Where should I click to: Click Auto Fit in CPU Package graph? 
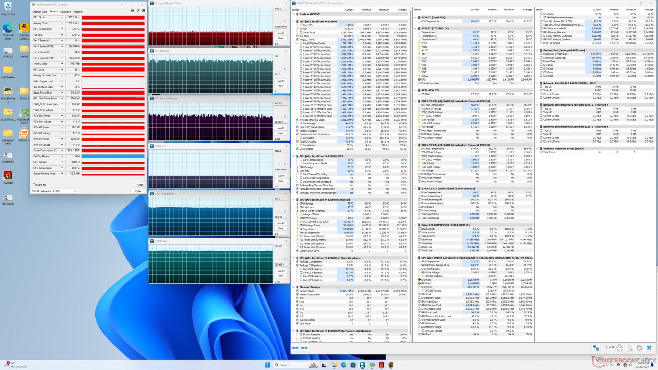(x=281, y=81)
